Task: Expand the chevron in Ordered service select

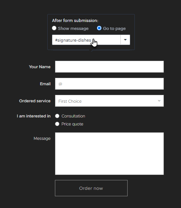Action: 159,101
